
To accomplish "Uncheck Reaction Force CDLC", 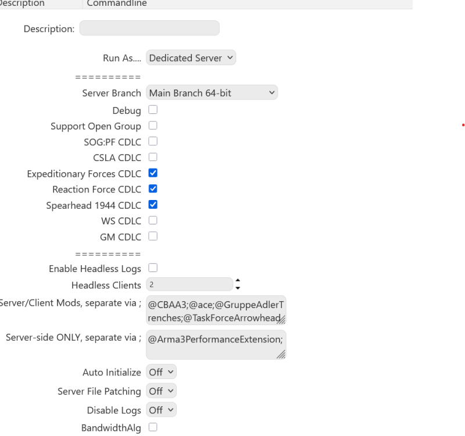I will pyautogui.click(x=152, y=189).
